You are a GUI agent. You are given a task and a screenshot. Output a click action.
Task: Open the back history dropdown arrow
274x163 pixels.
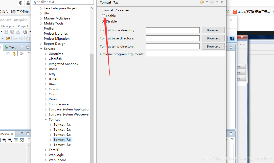(x=207, y=2)
